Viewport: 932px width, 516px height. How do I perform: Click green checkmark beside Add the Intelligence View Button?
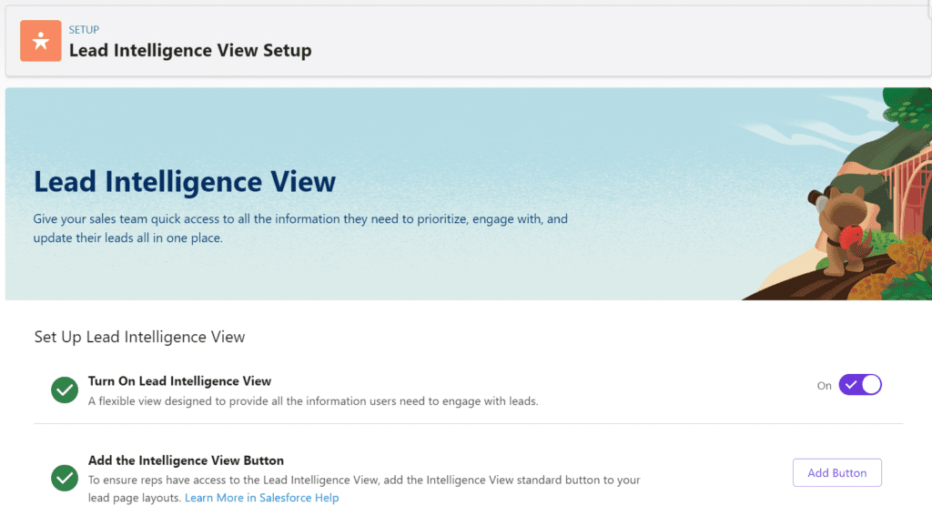(65, 478)
